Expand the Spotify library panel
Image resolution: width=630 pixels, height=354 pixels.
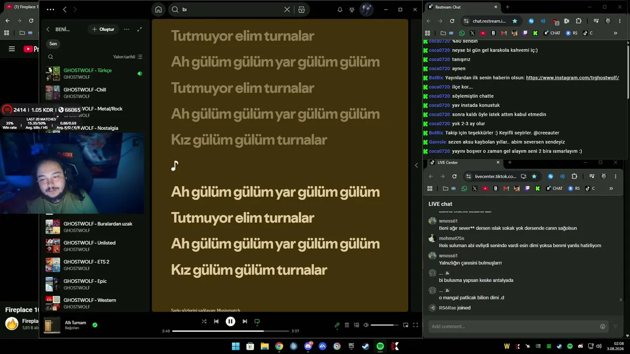click(139, 29)
